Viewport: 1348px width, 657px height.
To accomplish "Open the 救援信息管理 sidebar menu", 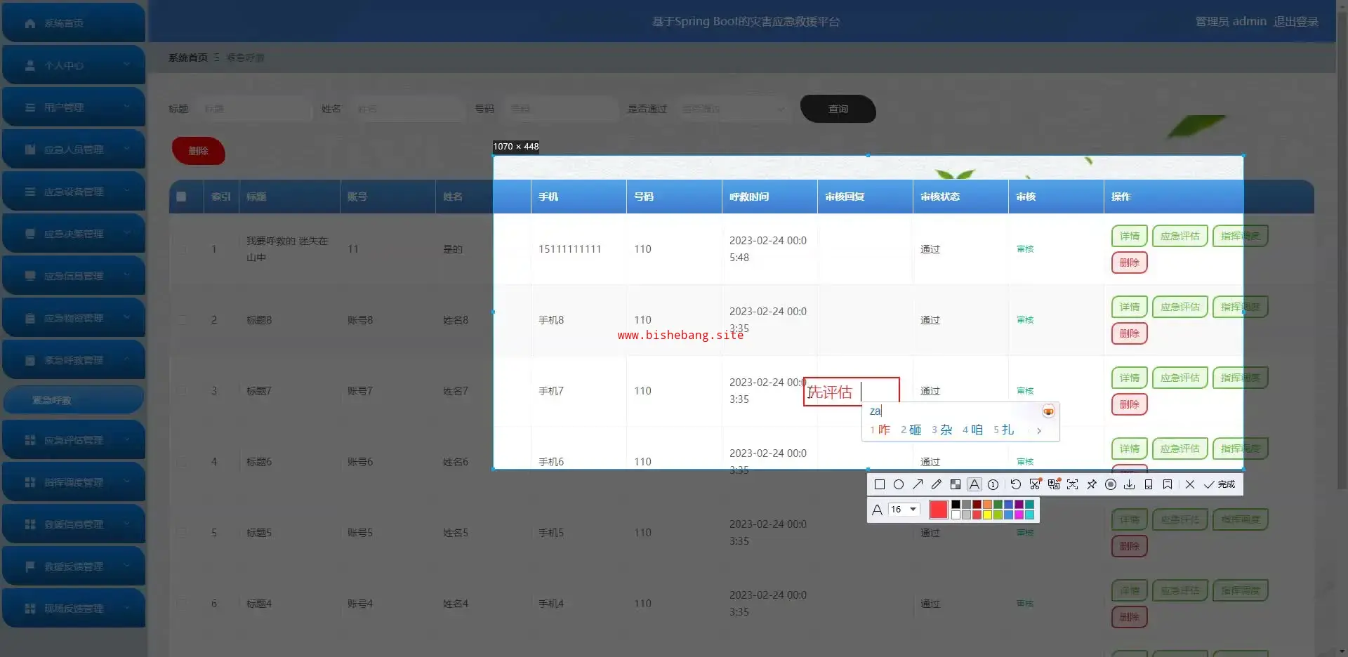I will click(x=74, y=524).
